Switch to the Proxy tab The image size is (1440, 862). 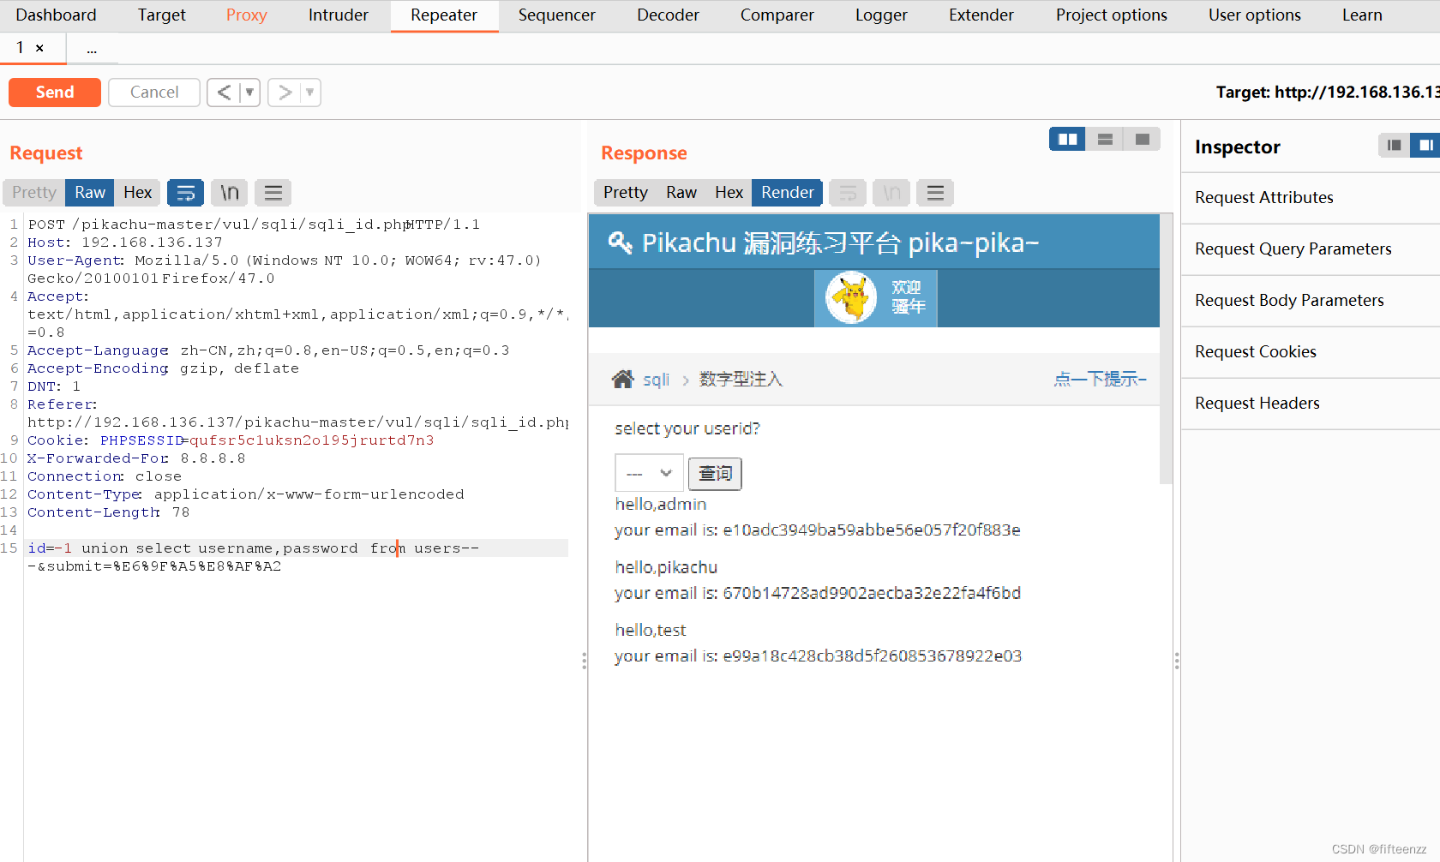tap(247, 15)
